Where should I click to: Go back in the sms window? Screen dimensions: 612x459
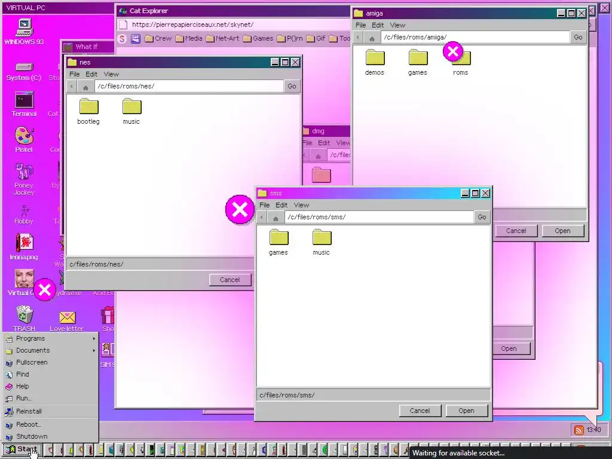[x=262, y=218]
